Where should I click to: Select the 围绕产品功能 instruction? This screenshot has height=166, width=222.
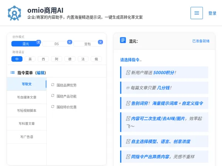66,96
